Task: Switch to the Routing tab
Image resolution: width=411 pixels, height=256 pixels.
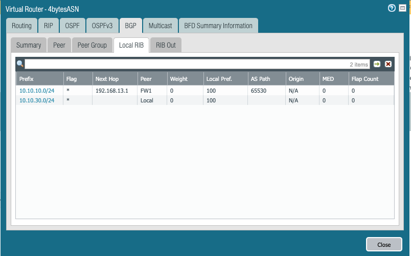Action: pos(21,26)
